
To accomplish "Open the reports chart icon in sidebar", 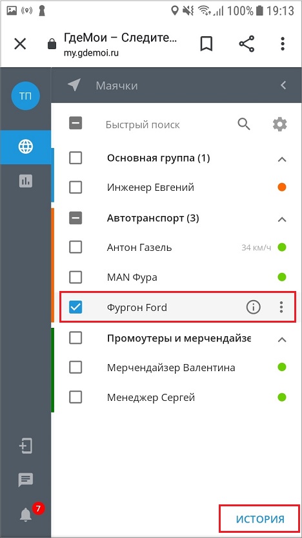I will pos(26,180).
